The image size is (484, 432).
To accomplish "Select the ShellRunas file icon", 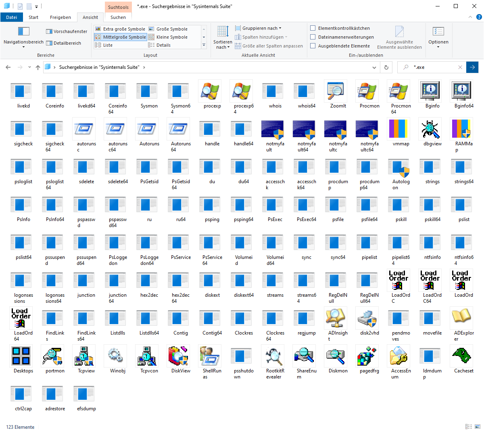I will tap(210, 356).
